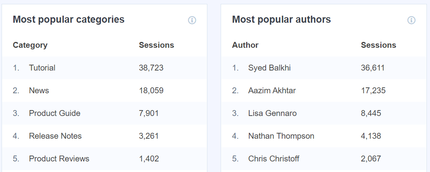Click author Syed Balkhi
The image size is (430, 172).
point(269,68)
